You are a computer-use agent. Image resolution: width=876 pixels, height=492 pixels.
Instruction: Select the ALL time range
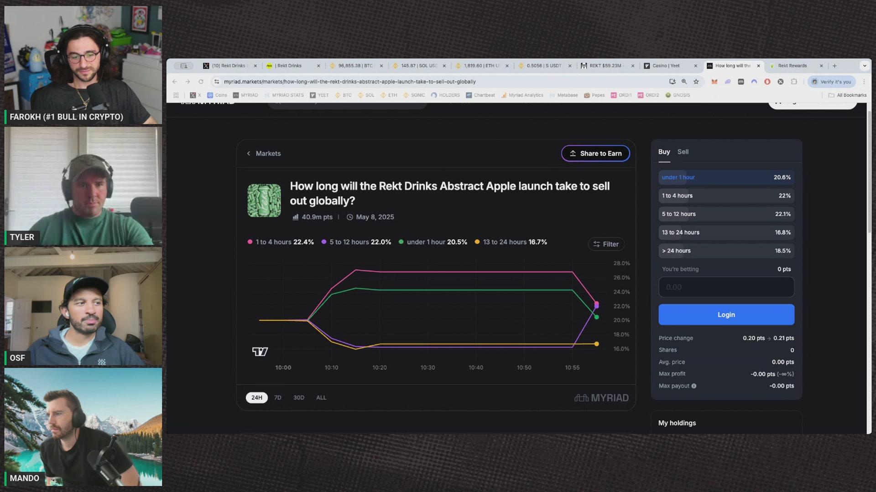click(321, 398)
